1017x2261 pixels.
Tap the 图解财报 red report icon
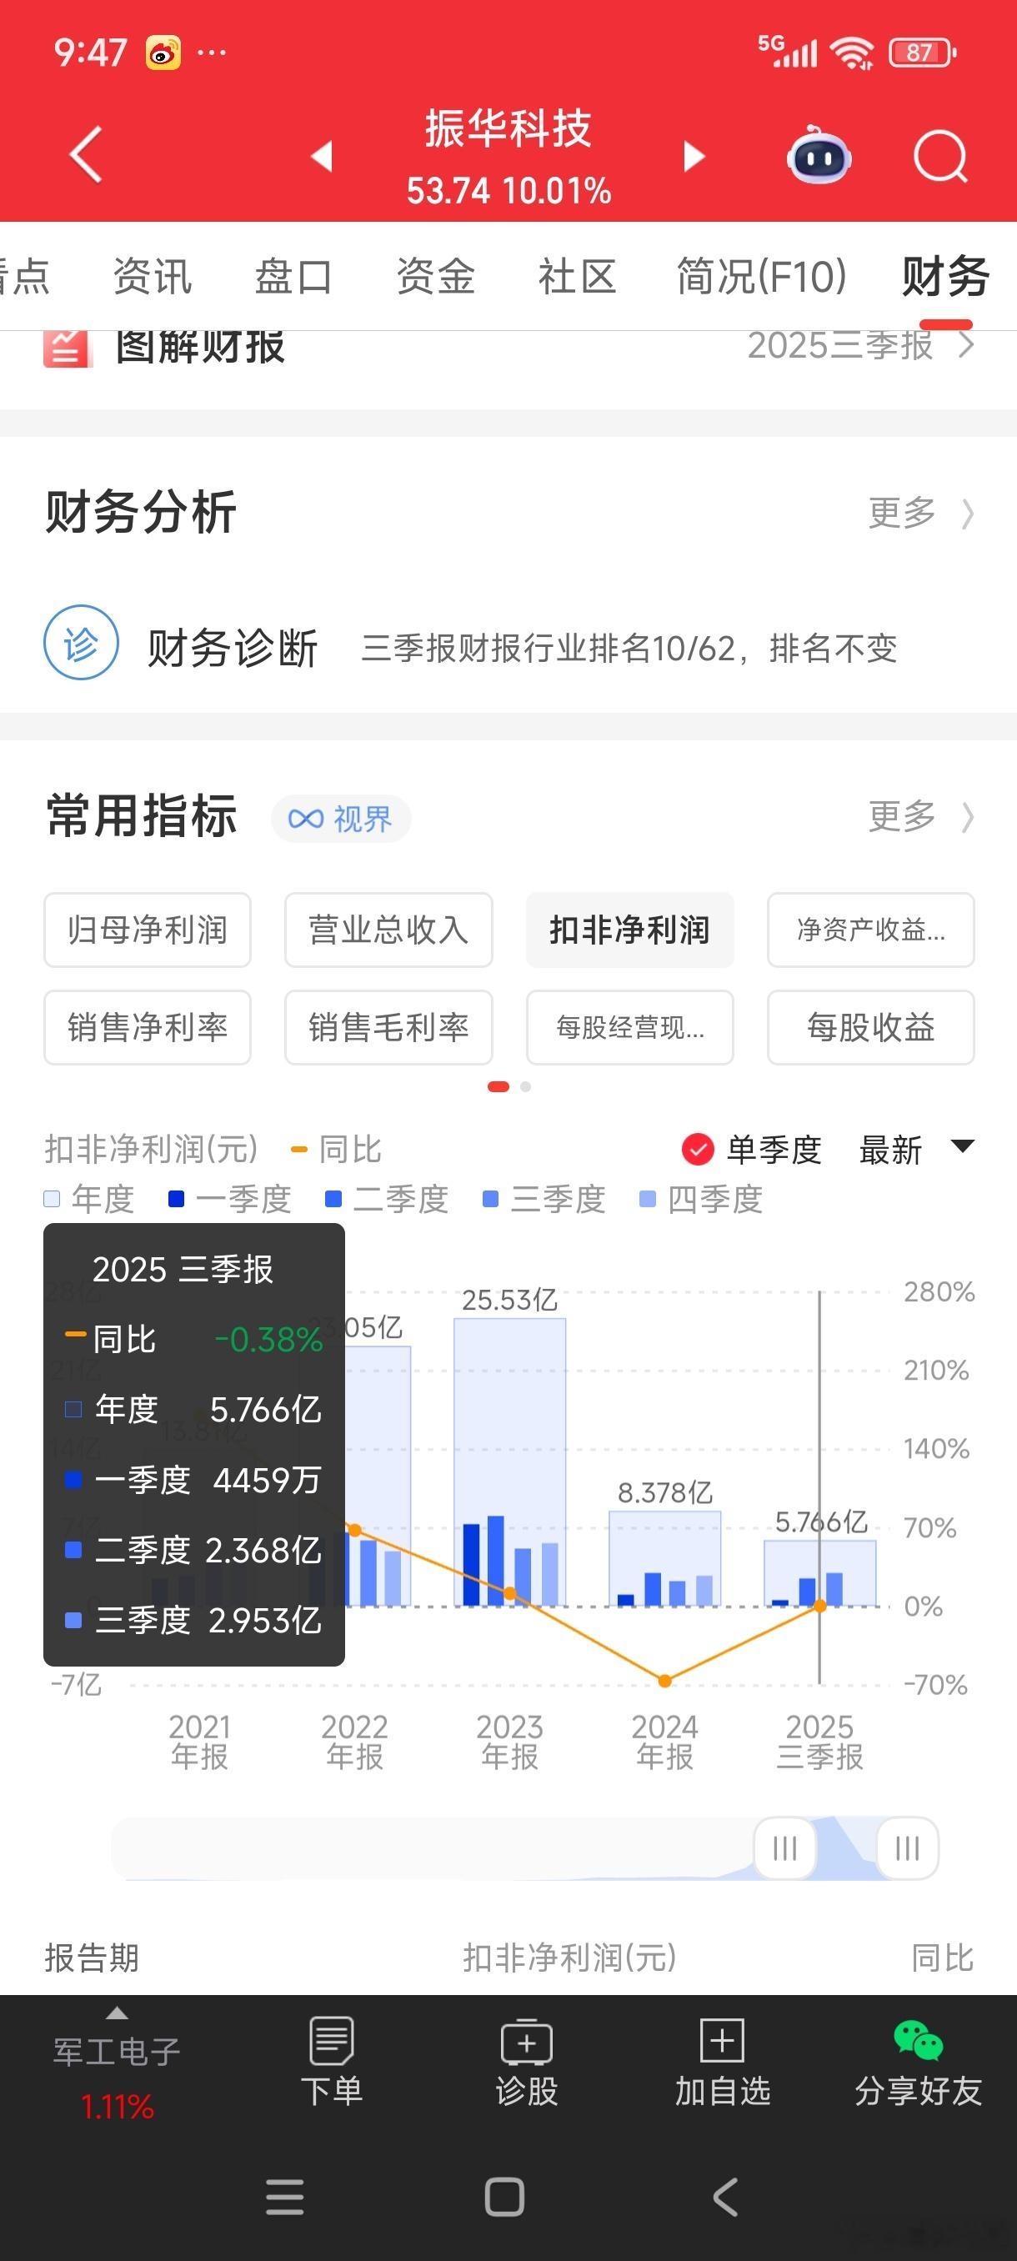pos(67,348)
